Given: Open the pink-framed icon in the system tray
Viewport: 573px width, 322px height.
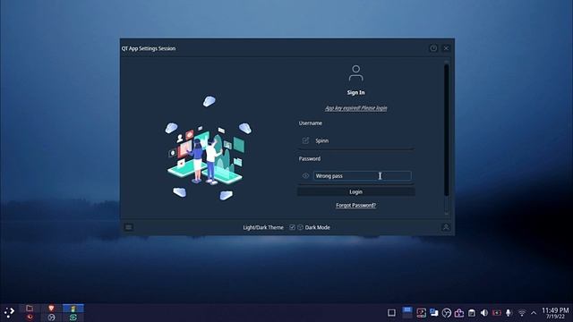Looking at the screenshot, I should pyautogui.click(x=421, y=312).
